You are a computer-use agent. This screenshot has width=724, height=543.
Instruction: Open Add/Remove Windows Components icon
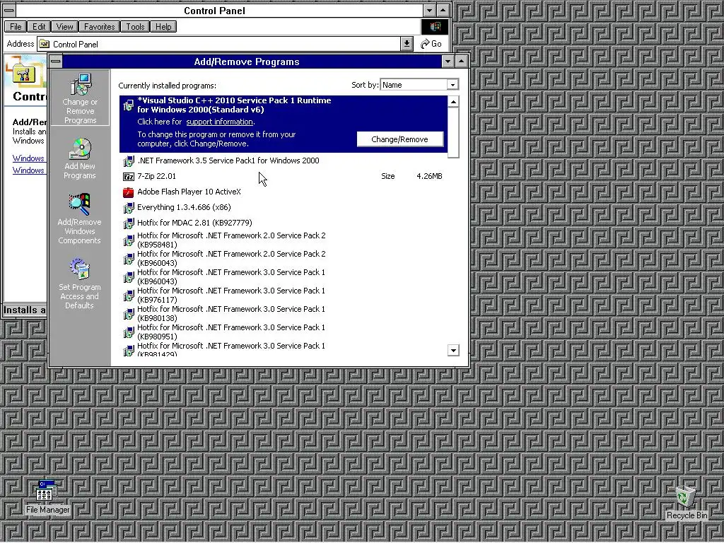[x=79, y=204]
